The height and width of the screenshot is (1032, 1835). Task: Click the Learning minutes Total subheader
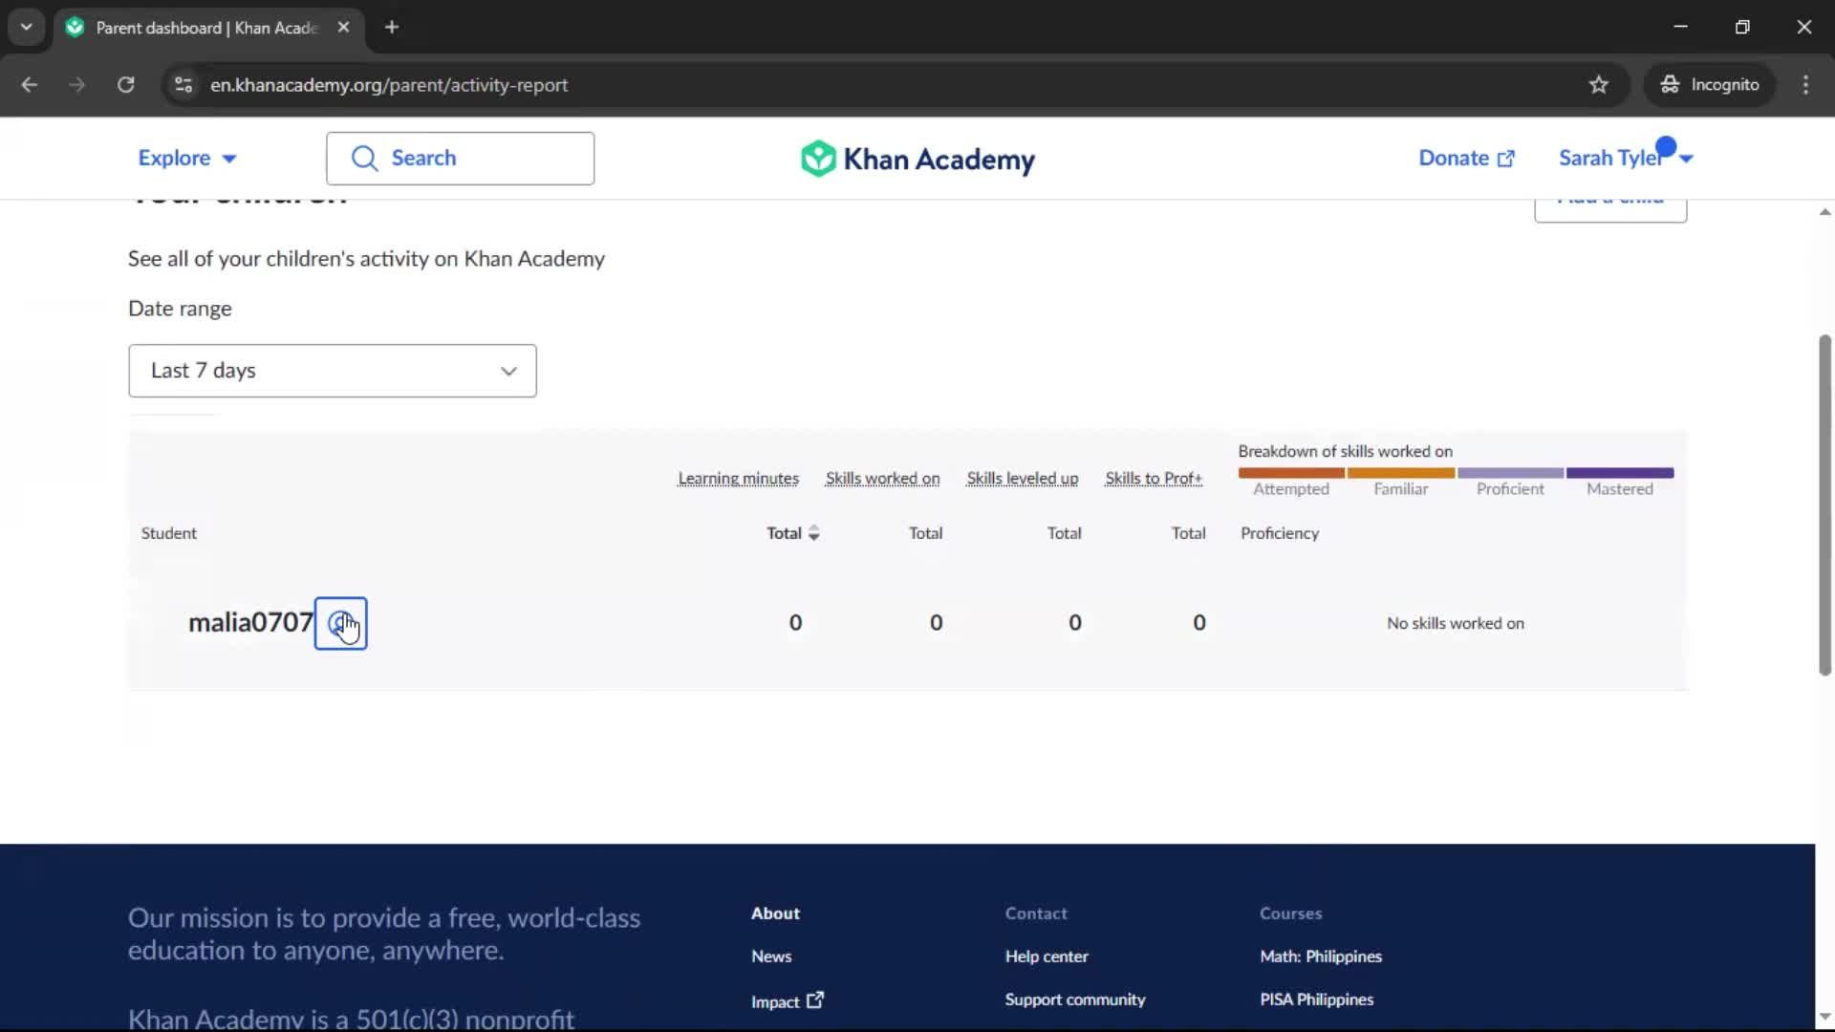pyautogui.click(x=784, y=533)
